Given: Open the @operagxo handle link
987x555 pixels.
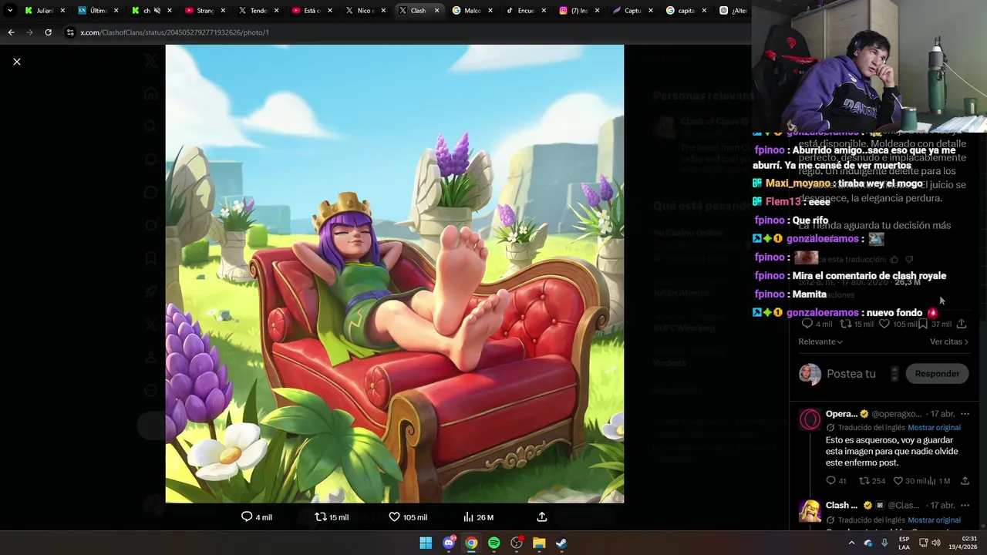Looking at the screenshot, I should pyautogui.click(x=897, y=414).
